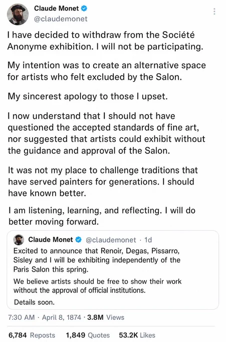Open the quoted tweet about Paris Salon

[113, 270]
